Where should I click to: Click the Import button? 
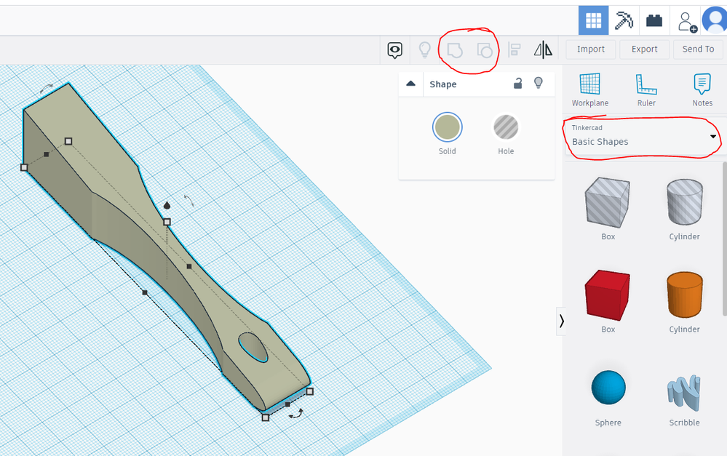pyautogui.click(x=591, y=49)
